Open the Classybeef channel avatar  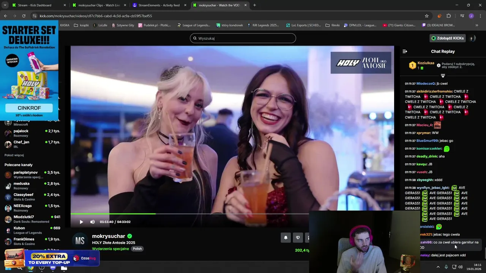pos(8,197)
